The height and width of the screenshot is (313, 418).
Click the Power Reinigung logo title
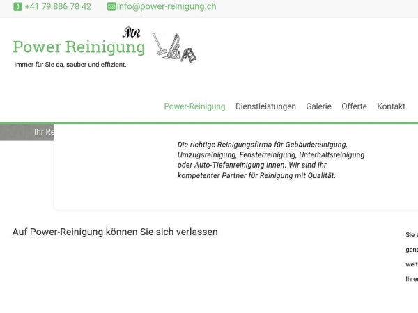79,47
